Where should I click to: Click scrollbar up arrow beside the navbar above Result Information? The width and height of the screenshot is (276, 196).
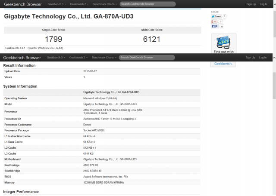274,58
